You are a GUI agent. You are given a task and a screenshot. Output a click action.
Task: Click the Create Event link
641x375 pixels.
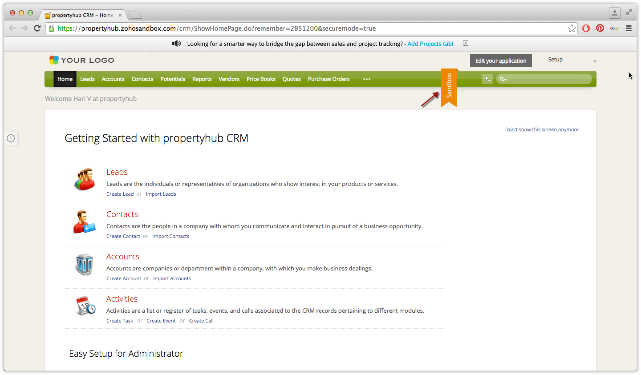pyautogui.click(x=161, y=321)
